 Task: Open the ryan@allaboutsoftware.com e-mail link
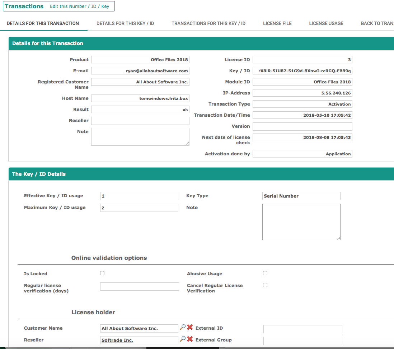157,71
